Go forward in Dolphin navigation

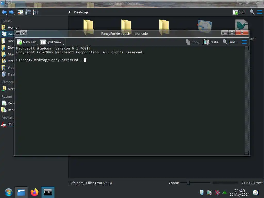tap(11, 12)
